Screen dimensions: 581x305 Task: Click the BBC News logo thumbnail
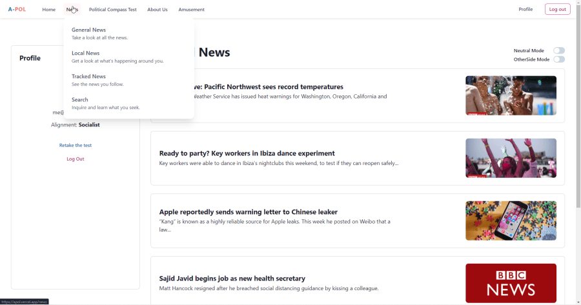[511, 283]
